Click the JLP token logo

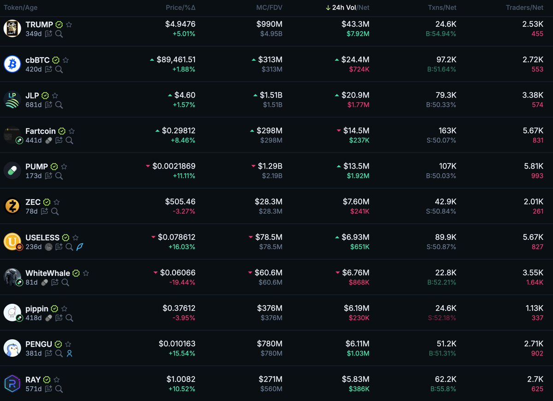[x=12, y=99]
